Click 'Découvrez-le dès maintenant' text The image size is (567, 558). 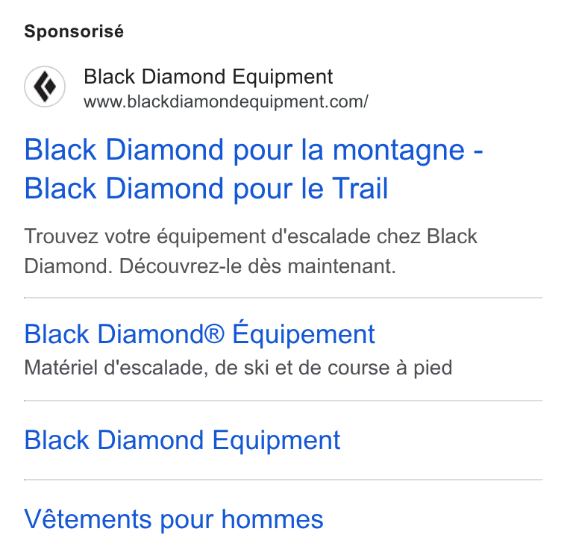[x=257, y=266]
